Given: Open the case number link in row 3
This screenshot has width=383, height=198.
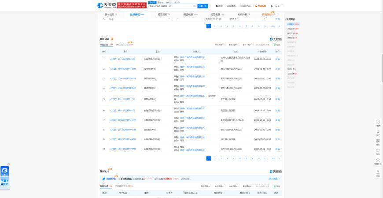Looking at the screenshot, I should pos(123,78).
